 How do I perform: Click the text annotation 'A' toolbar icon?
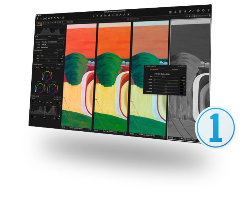pyautogui.click(x=185, y=11)
